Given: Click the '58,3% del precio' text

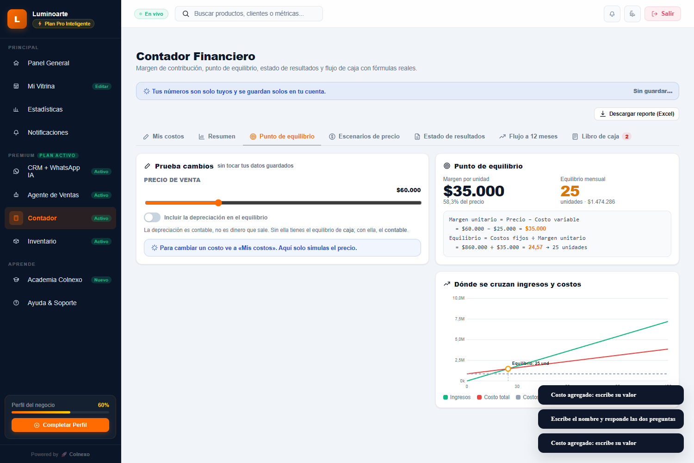Looking at the screenshot, I should pyautogui.click(x=464, y=202).
